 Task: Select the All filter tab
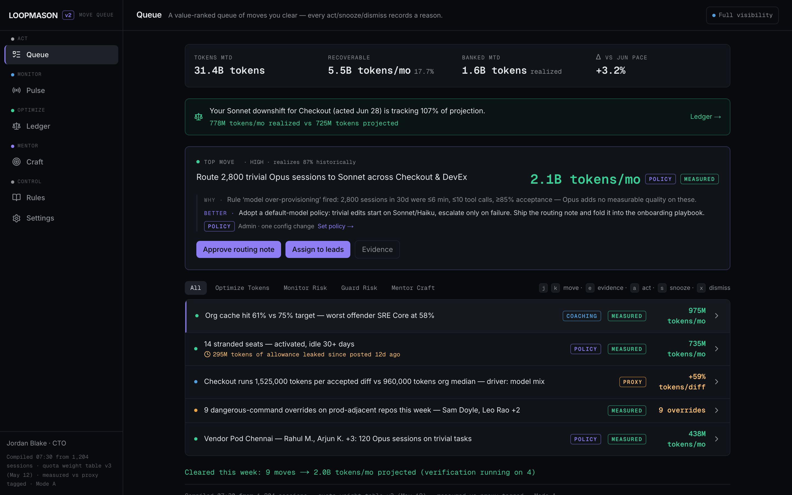click(196, 288)
